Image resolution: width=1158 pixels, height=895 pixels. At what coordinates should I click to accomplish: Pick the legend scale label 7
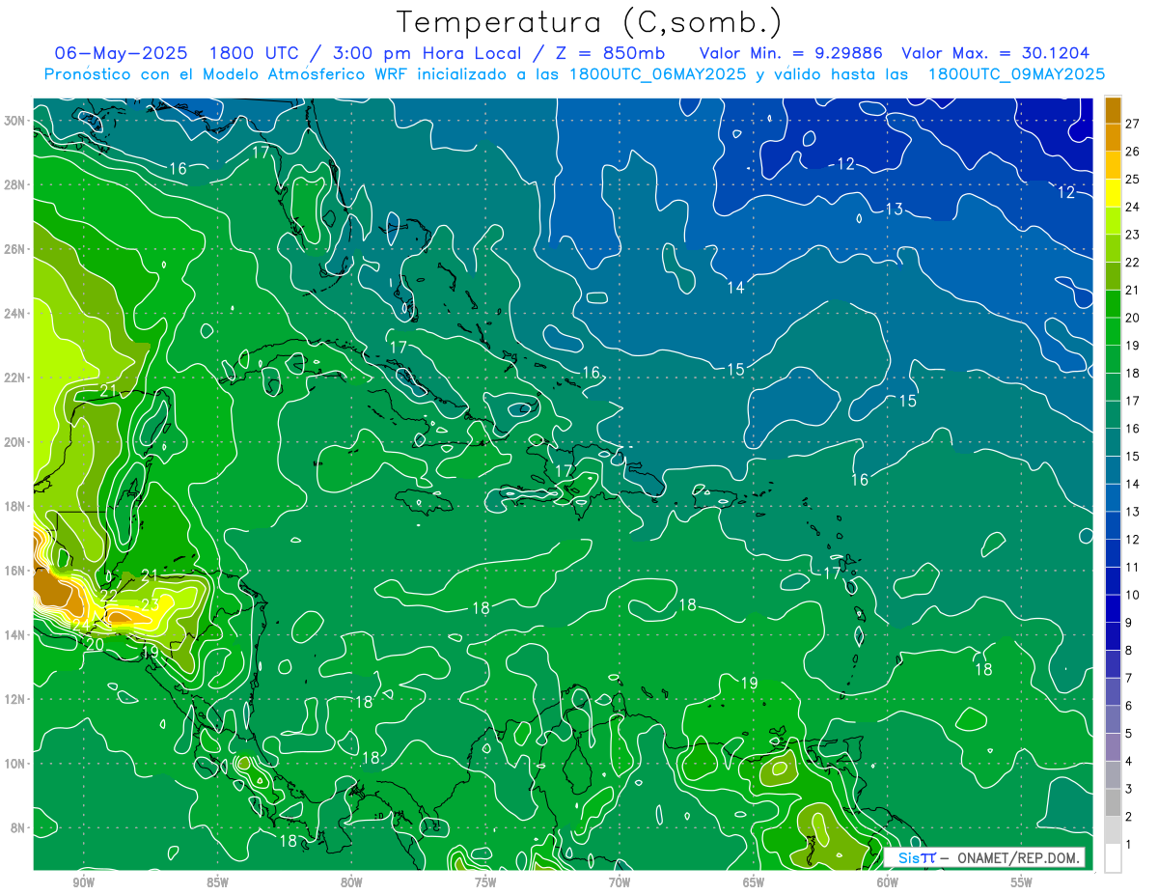[1129, 678]
